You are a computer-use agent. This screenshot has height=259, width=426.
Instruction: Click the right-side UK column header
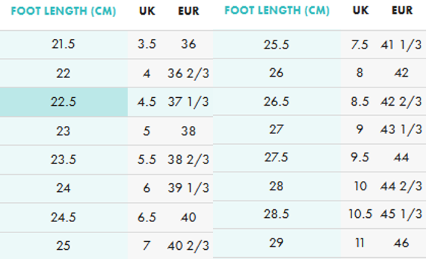[361, 10]
